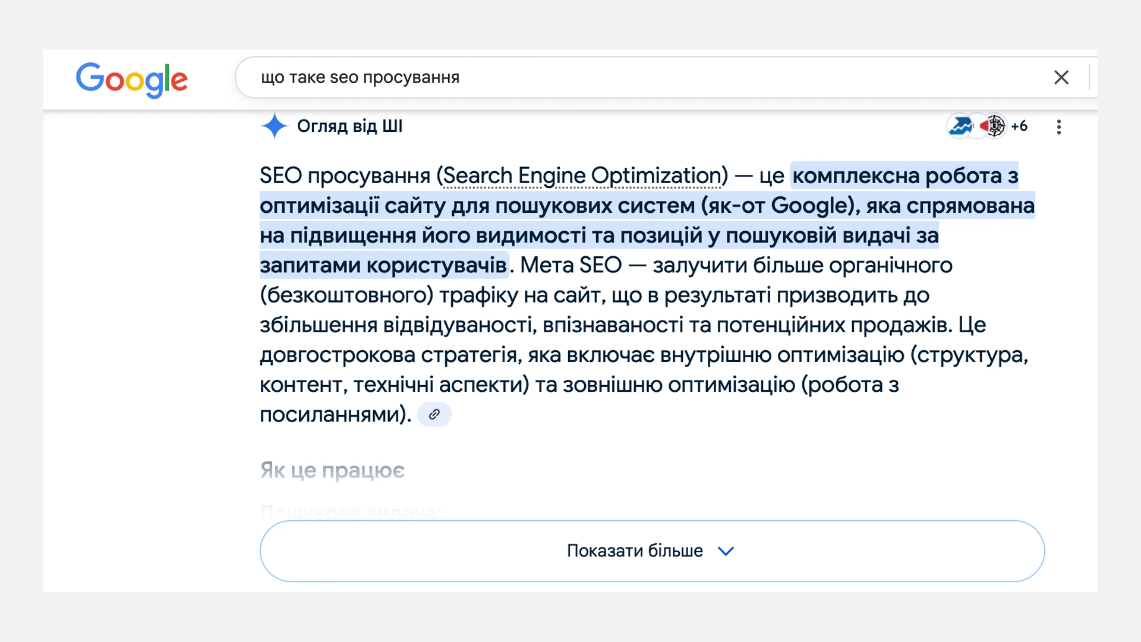Open the link chip icon after 'посиланнями'
Viewport: 1141px width, 642px height.
click(x=434, y=414)
